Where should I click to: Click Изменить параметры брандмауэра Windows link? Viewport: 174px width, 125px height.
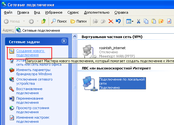[x=34, y=72]
